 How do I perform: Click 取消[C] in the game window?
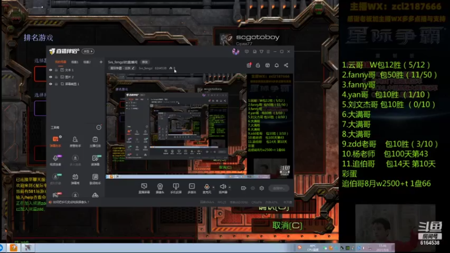tap(287, 226)
